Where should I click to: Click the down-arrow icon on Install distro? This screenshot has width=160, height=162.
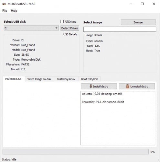[x=91, y=86]
